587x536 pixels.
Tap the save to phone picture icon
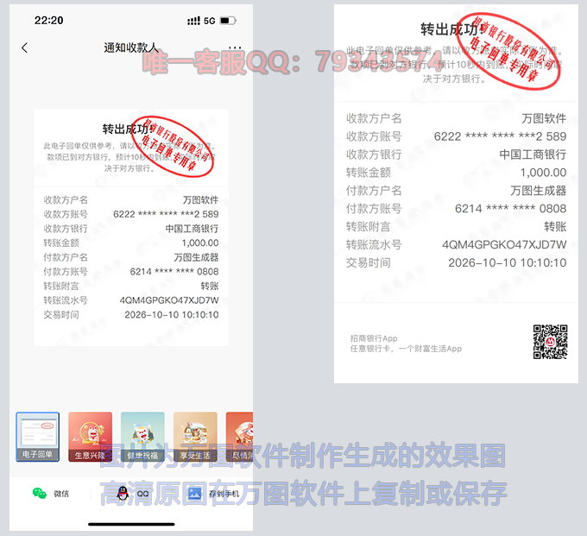194,494
